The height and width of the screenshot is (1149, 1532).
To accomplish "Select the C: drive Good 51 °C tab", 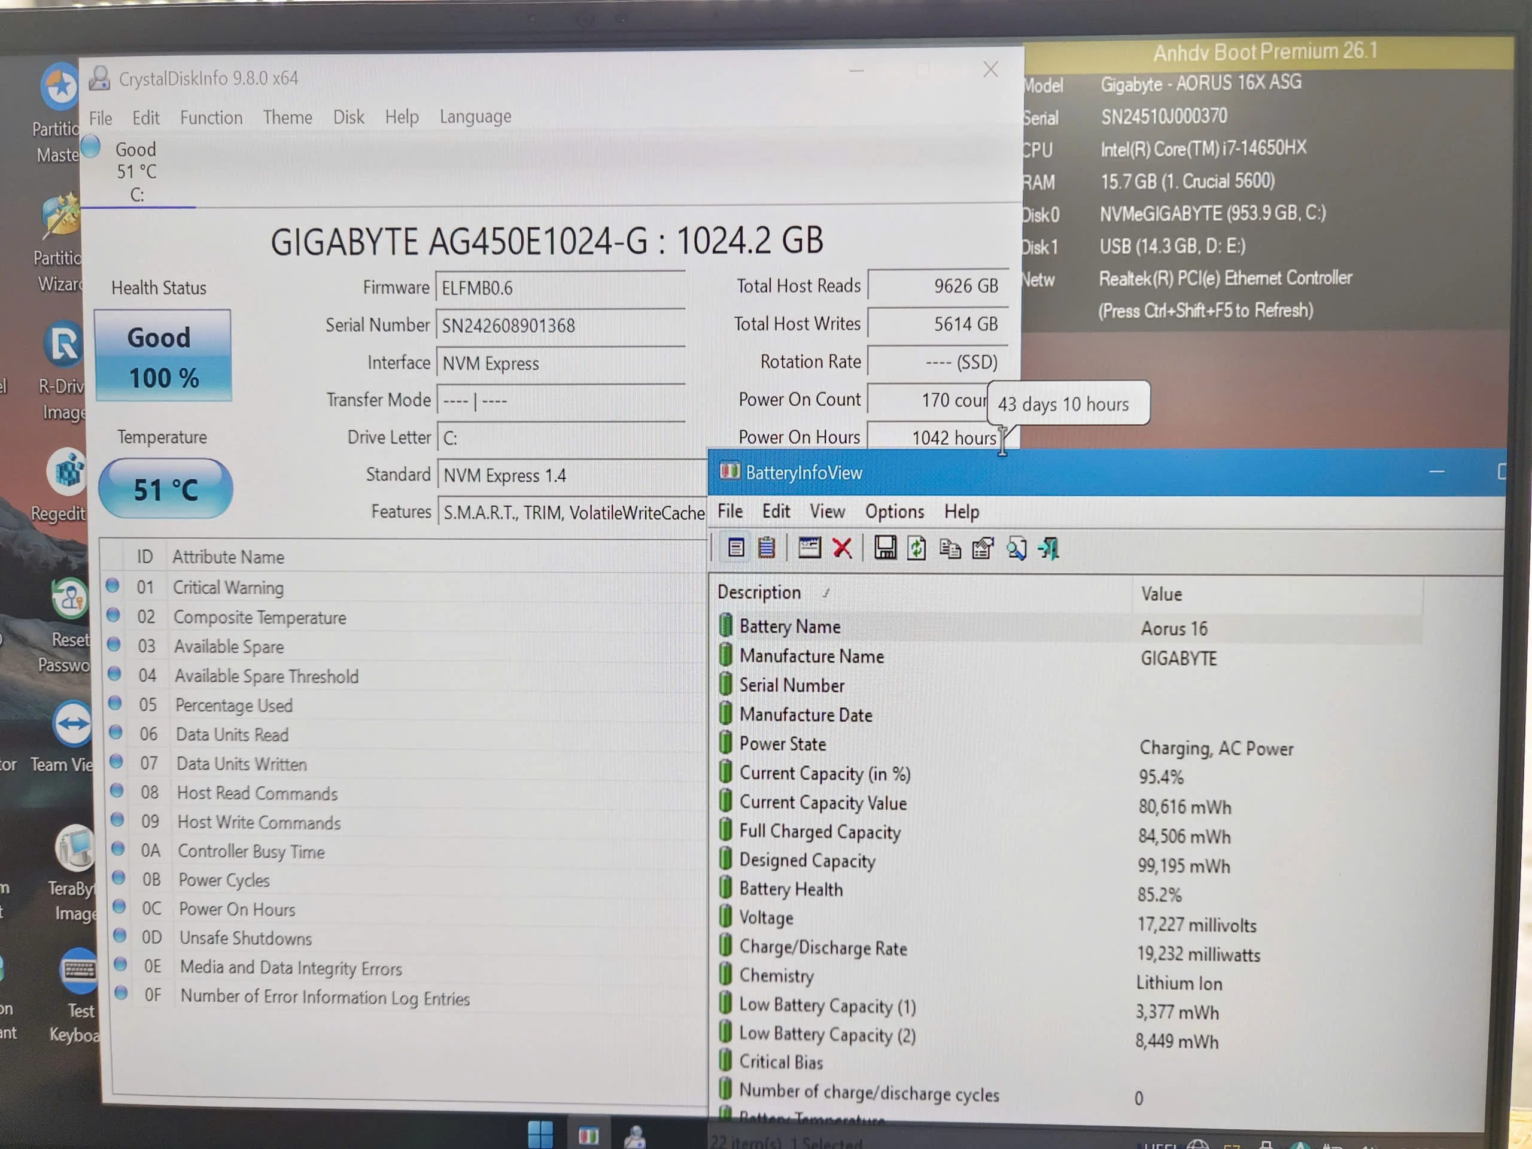I will click(x=136, y=171).
